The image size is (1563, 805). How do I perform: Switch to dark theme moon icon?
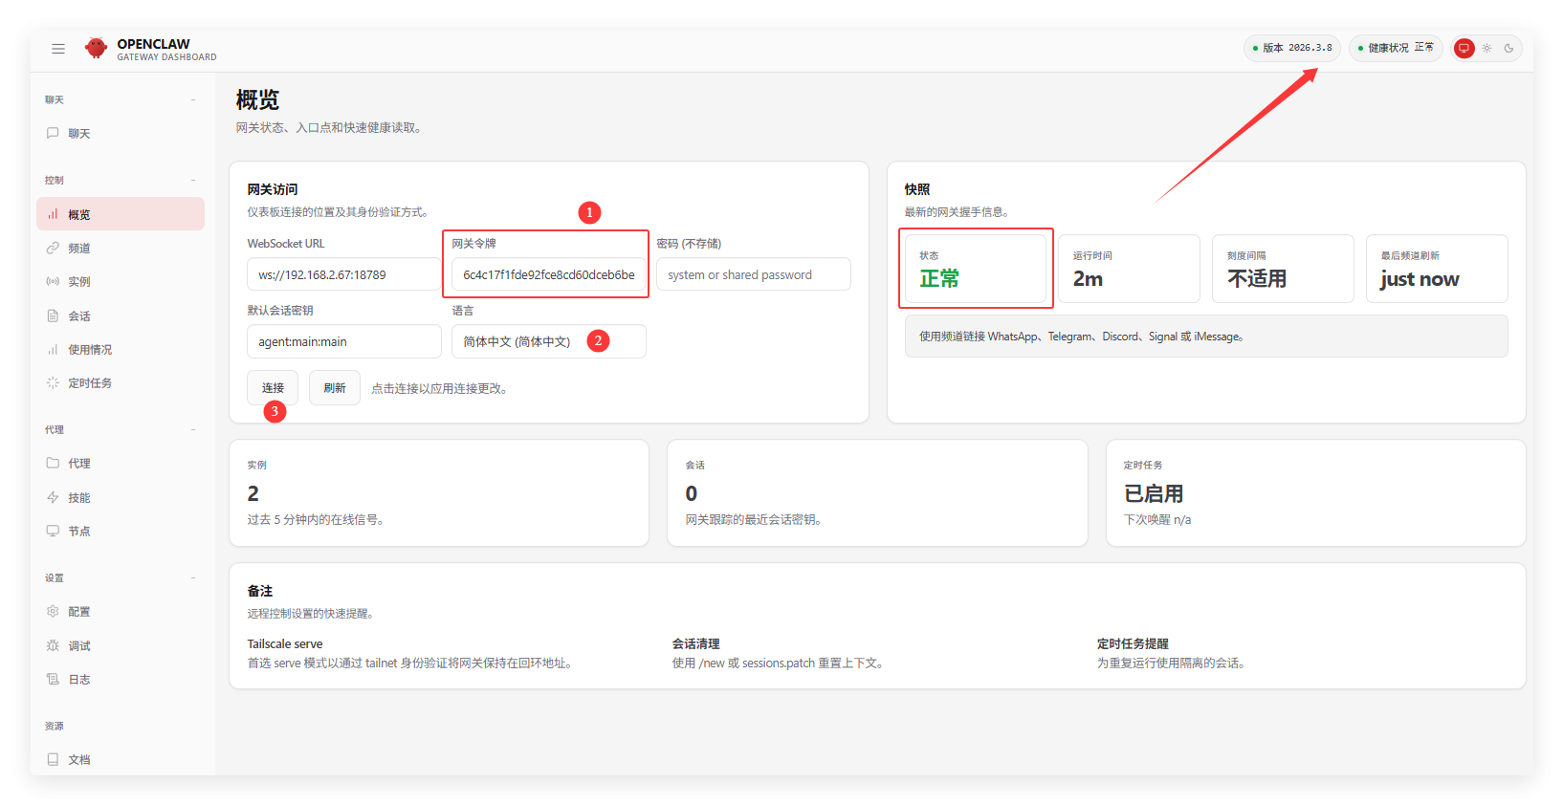1508,48
